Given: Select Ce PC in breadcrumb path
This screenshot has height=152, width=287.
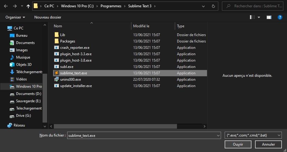Looking at the screenshot, I should pos(49,6).
